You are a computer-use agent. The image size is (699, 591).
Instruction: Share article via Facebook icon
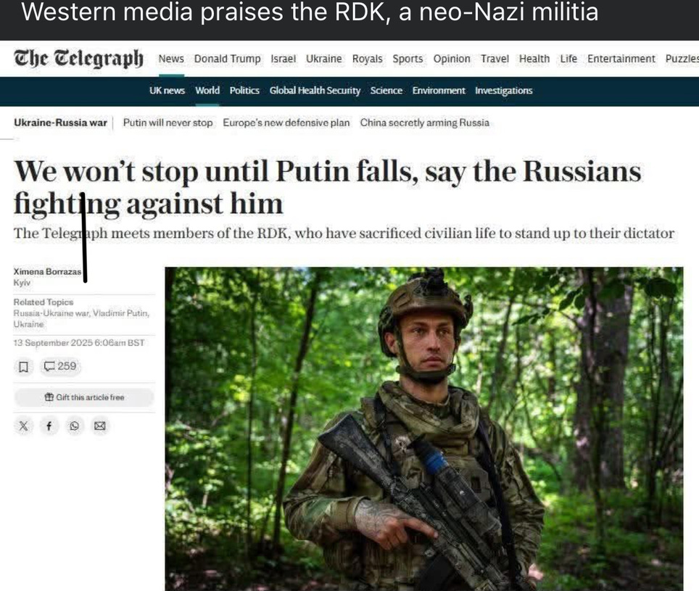click(x=49, y=426)
